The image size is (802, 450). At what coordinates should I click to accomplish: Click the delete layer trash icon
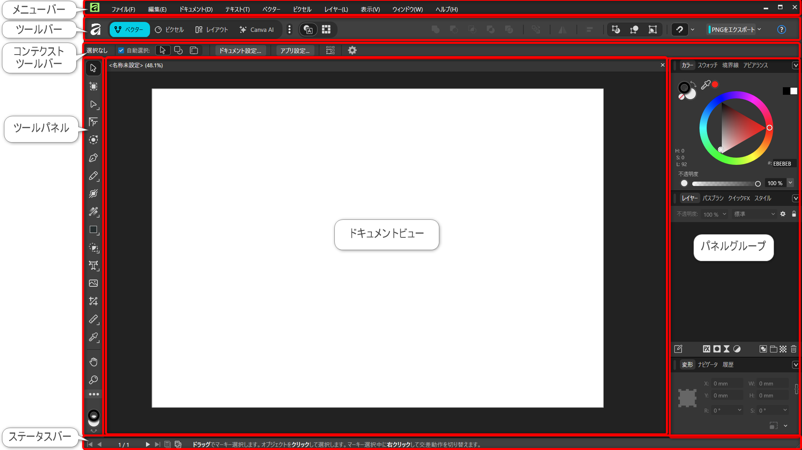tap(794, 349)
